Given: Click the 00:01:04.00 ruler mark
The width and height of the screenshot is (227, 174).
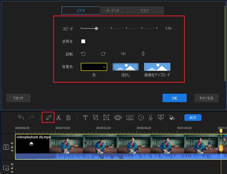Looking at the screenshot, I should [184, 128].
